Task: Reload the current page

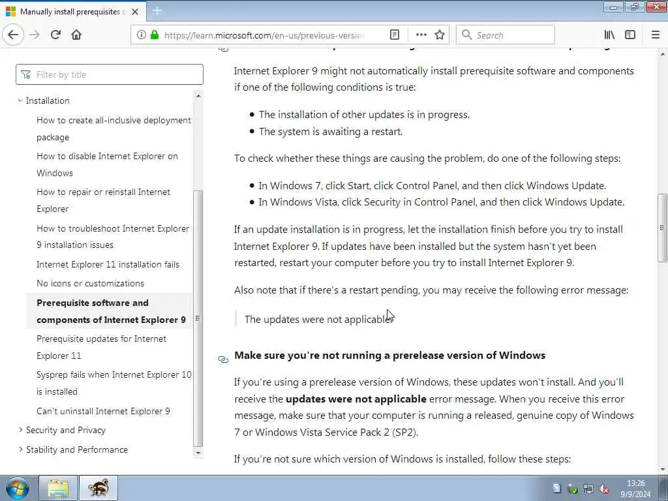Action: [55, 35]
